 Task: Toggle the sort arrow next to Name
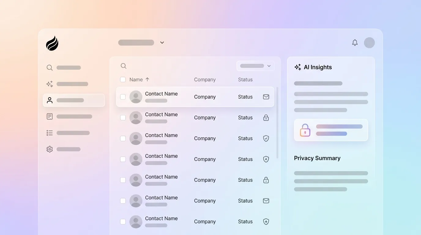coord(147,80)
